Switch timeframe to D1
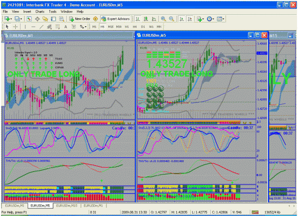Screen dimensions: 298x216 (x=143, y=27)
